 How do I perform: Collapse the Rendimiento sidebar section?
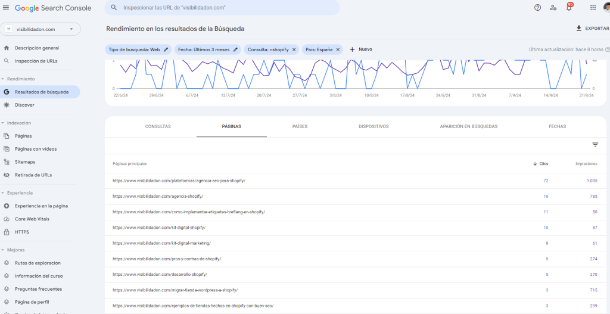3,79
